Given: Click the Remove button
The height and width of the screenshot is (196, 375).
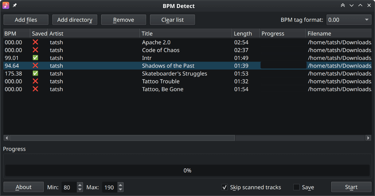Looking at the screenshot, I should (x=123, y=20).
